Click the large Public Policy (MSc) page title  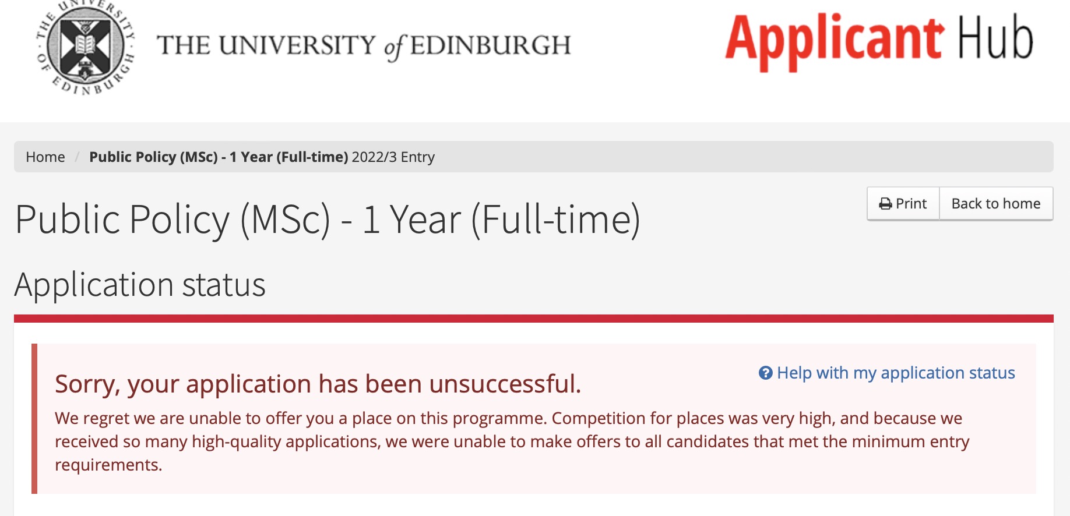click(328, 220)
